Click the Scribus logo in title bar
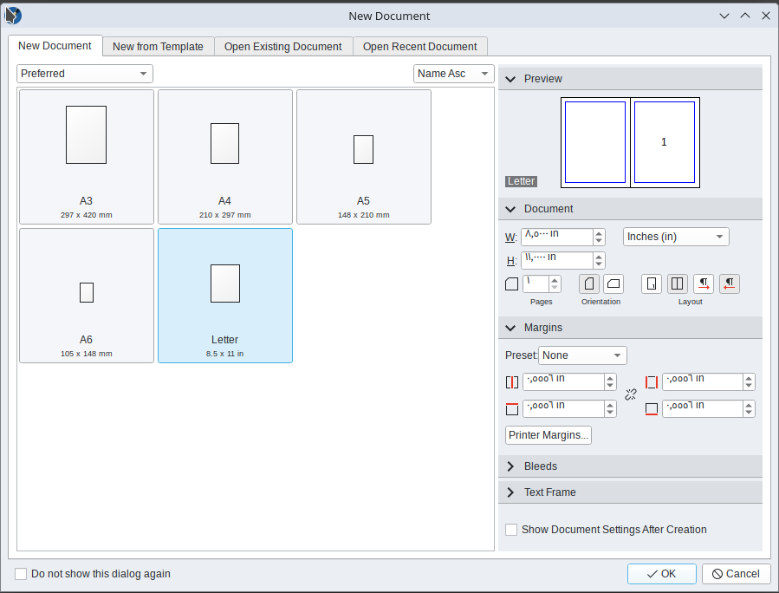779x593 pixels. (x=13, y=16)
